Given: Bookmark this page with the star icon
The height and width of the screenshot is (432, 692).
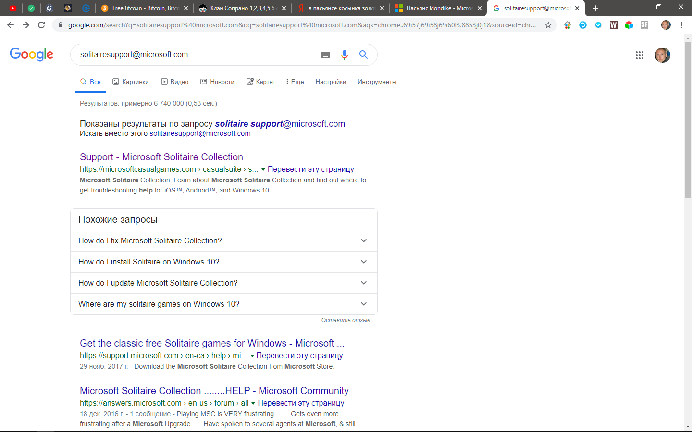Looking at the screenshot, I should click(x=548, y=25).
